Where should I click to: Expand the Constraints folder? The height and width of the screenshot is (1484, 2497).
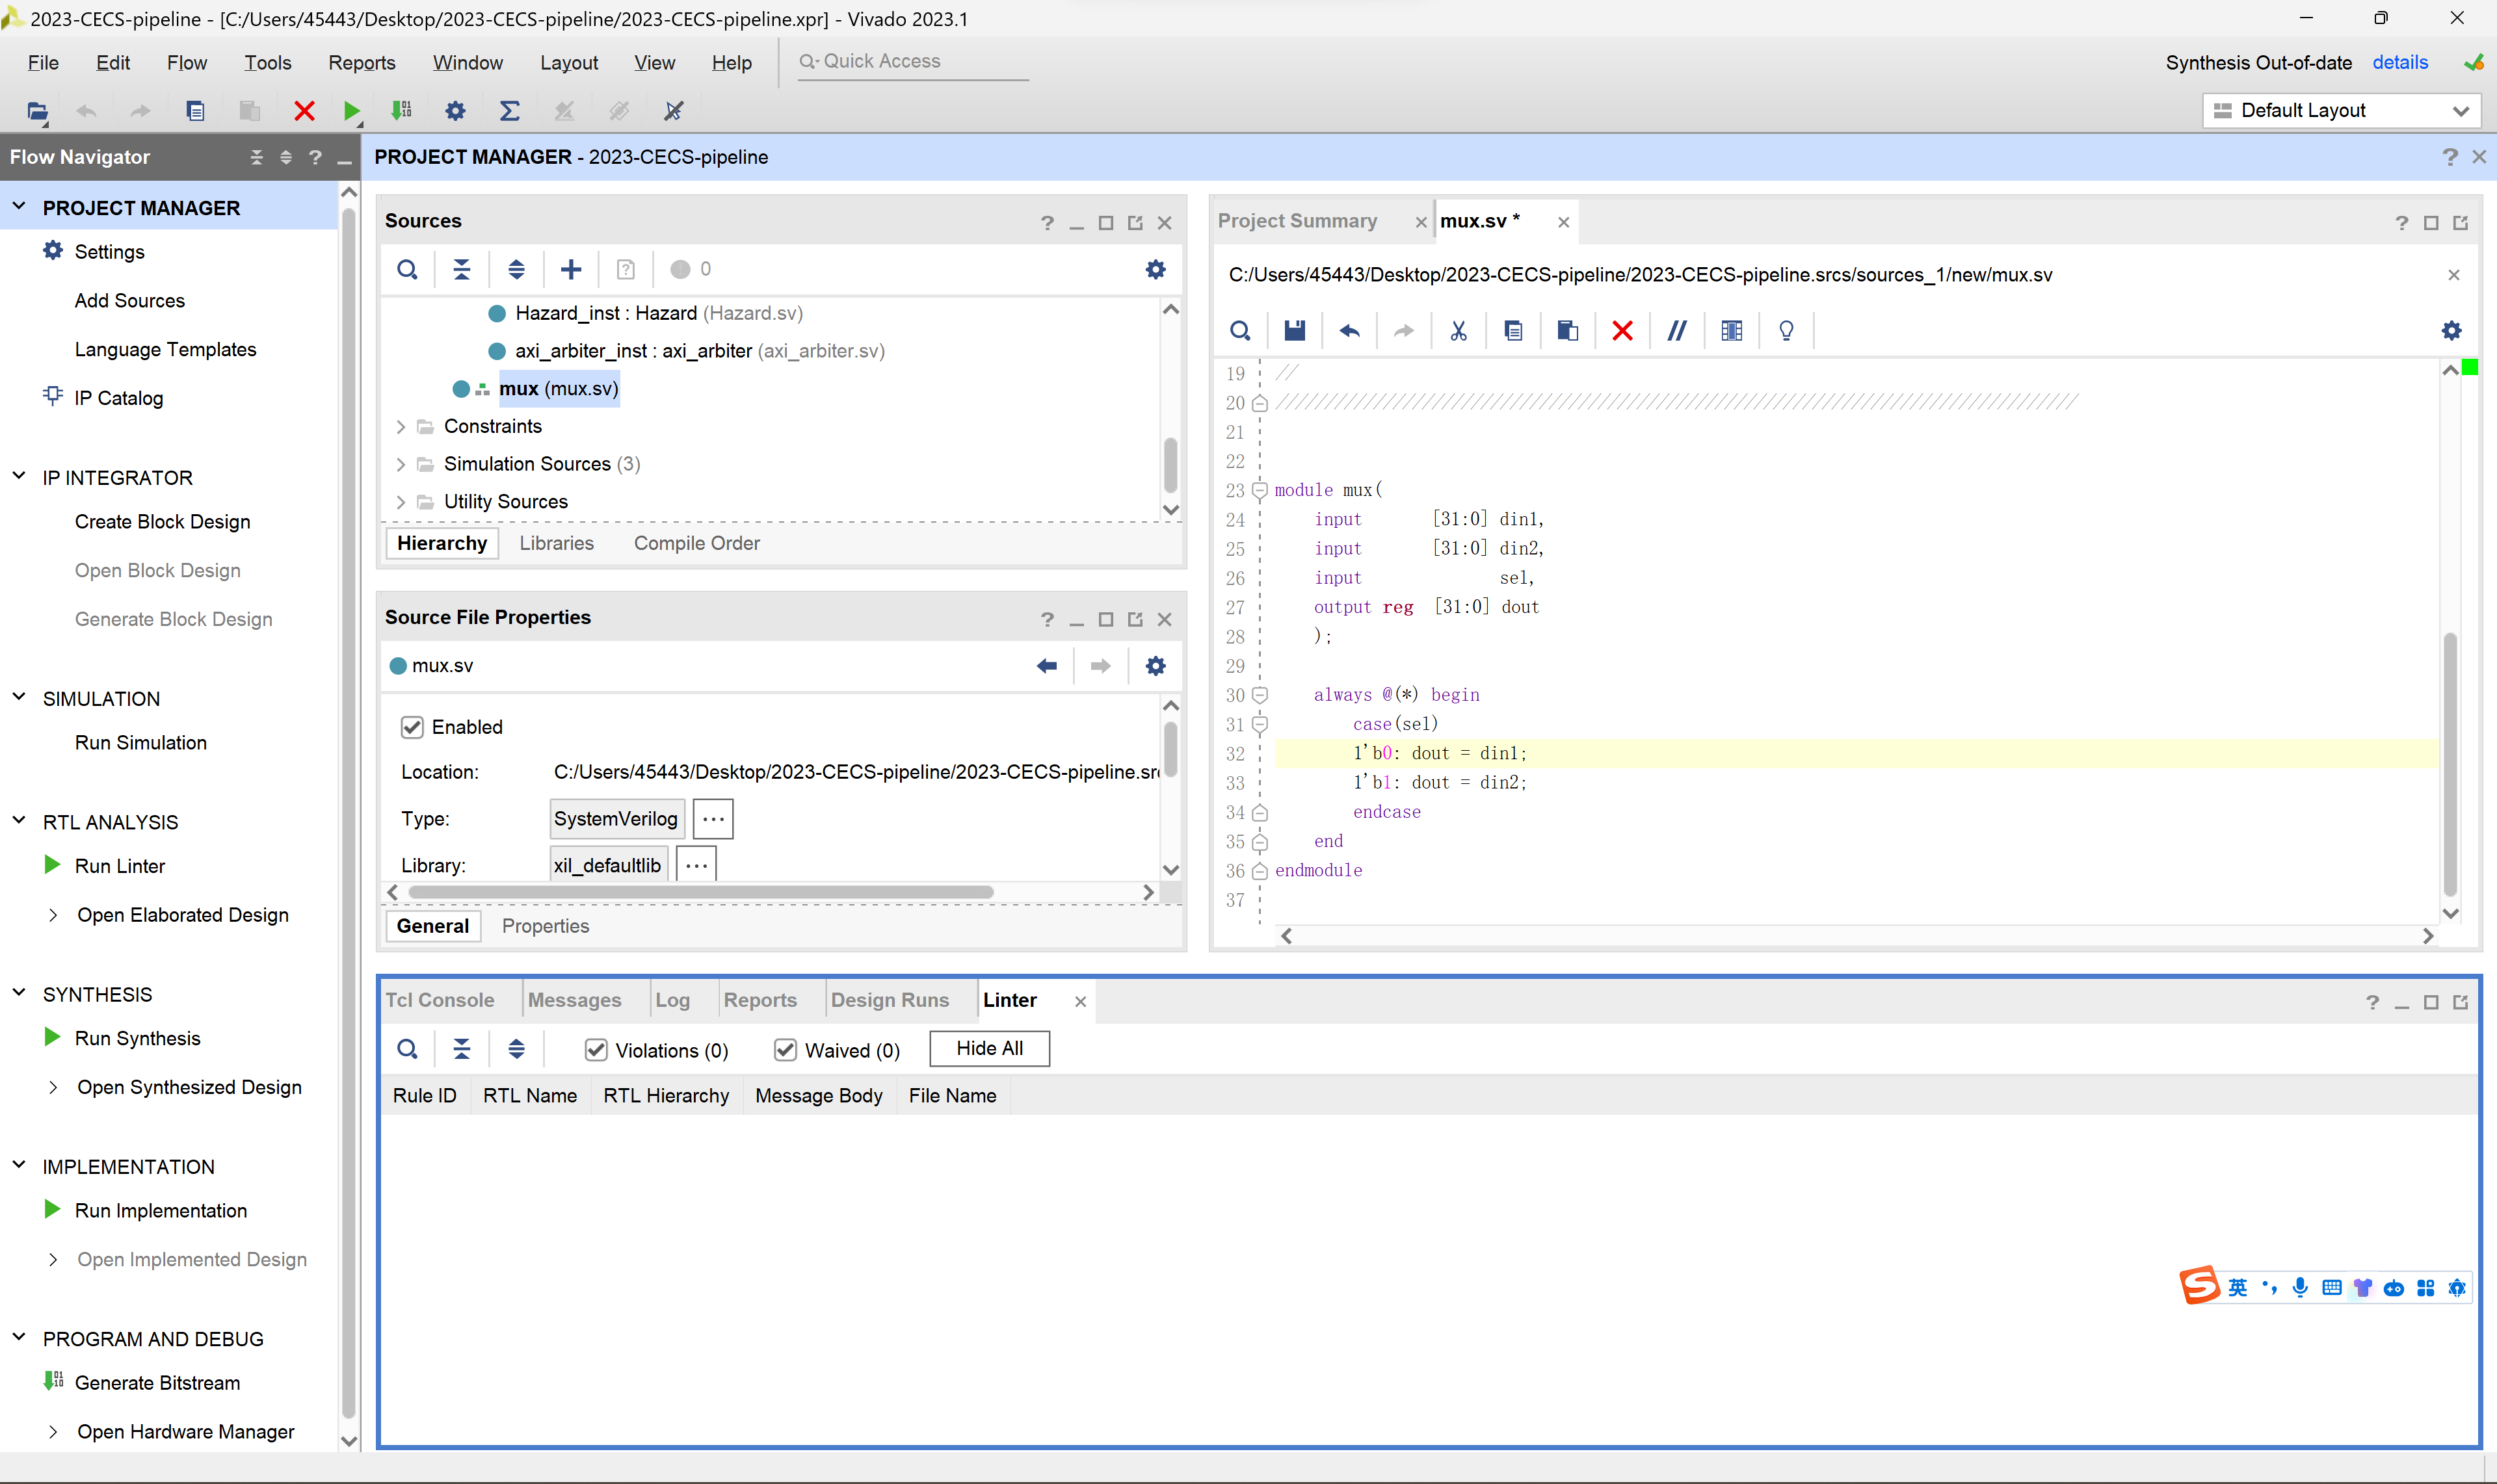[400, 427]
